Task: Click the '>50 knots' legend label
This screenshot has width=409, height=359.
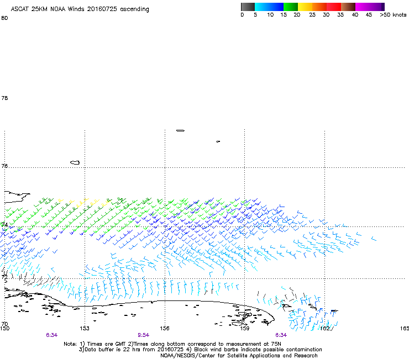Action: (393, 15)
